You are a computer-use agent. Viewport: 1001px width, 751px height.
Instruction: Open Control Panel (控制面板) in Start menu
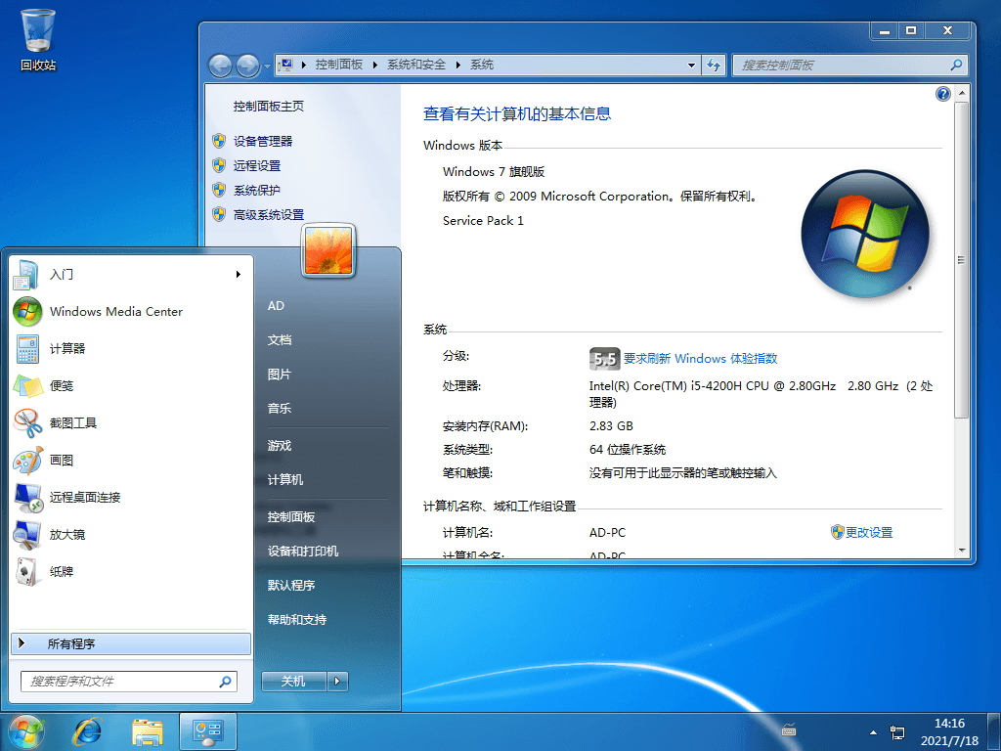(291, 516)
